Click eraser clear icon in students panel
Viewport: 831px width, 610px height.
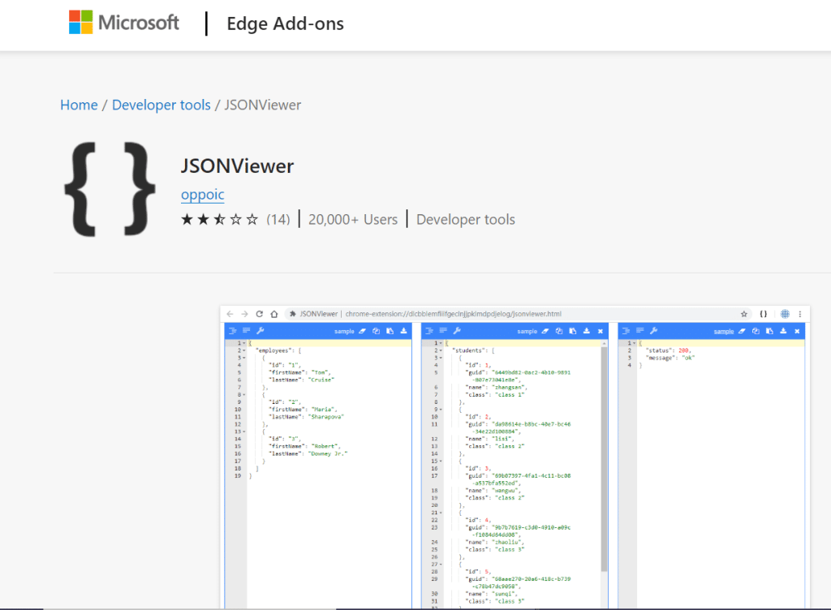click(545, 331)
